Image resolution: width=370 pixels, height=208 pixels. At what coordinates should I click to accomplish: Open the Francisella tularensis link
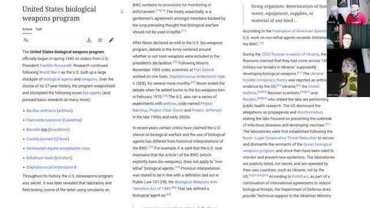[x=44, y=120]
